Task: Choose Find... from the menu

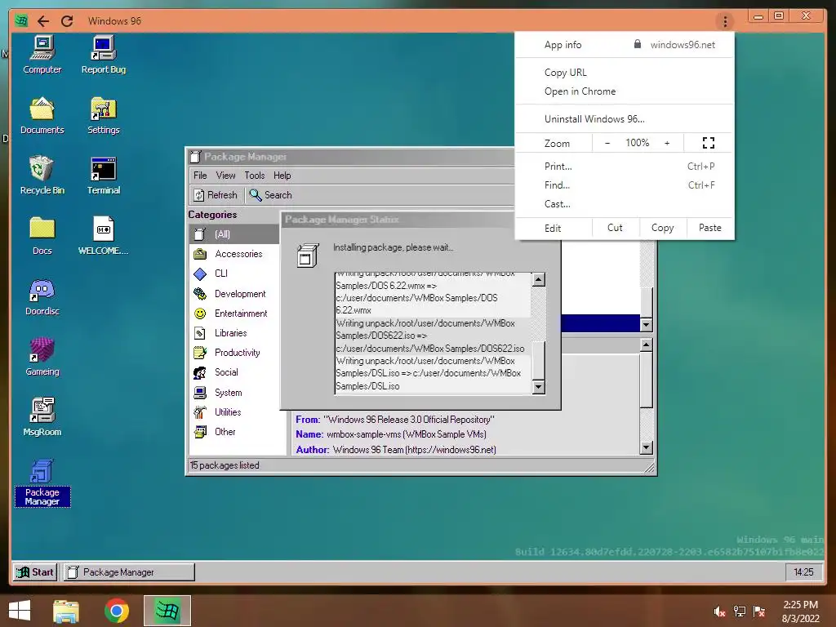Action: click(x=625, y=185)
